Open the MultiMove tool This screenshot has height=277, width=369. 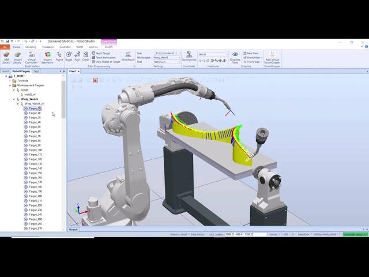tap(128, 57)
